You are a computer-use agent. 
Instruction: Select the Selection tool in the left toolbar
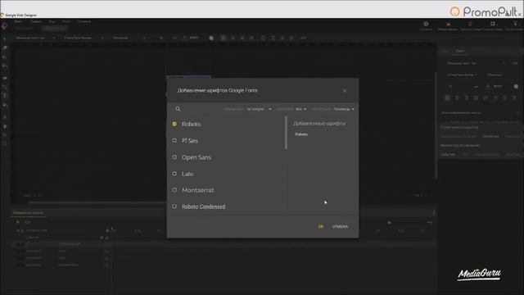point(5,39)
